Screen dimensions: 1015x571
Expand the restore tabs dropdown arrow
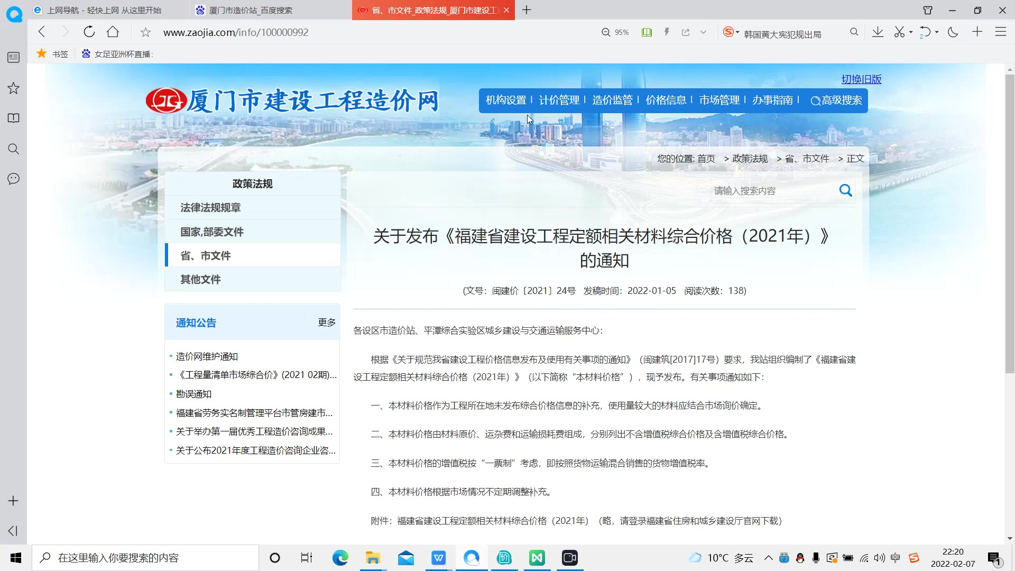[937, 32]
